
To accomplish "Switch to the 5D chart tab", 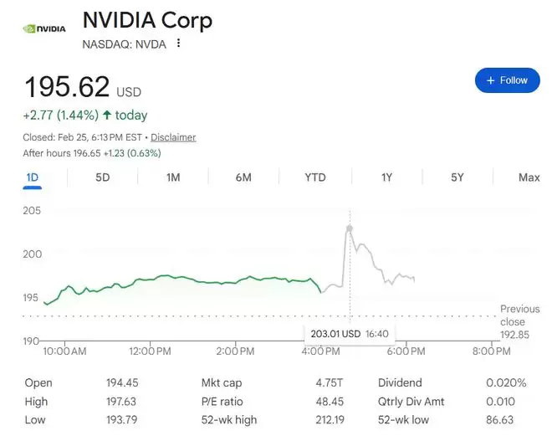I will pos(102,177).
